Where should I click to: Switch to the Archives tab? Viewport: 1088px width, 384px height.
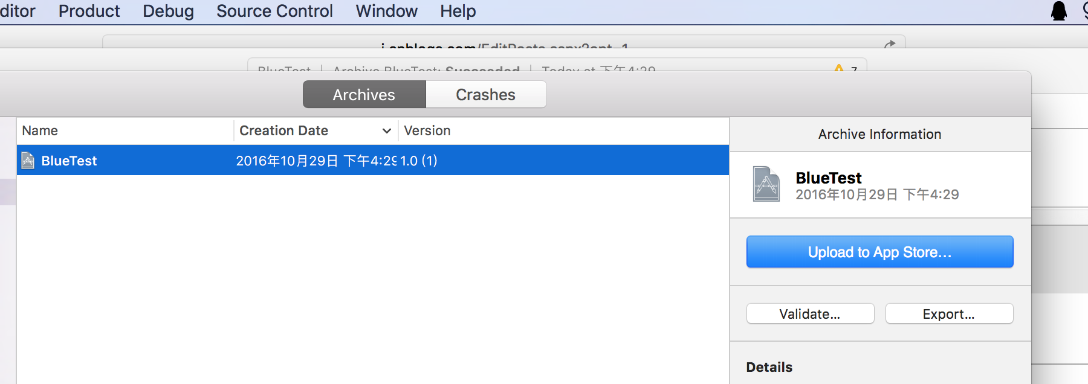(x=364, y=95)
